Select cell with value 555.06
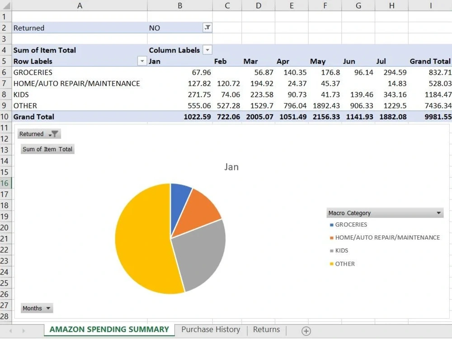 [x=180, y=105]
